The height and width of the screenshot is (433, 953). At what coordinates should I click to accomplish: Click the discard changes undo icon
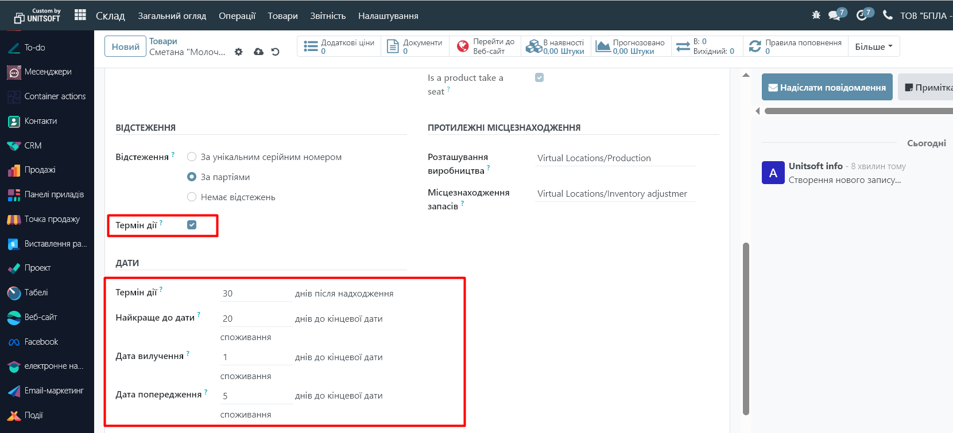point(276,52)
